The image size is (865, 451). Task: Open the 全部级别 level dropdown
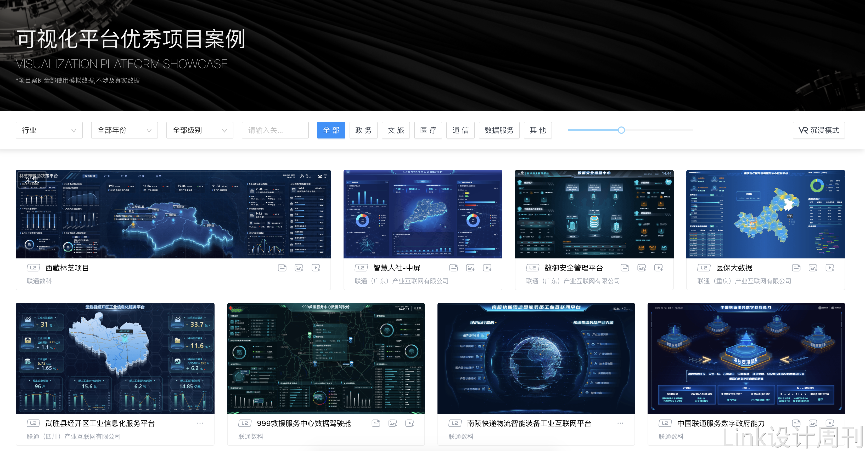tap(199, 130)
